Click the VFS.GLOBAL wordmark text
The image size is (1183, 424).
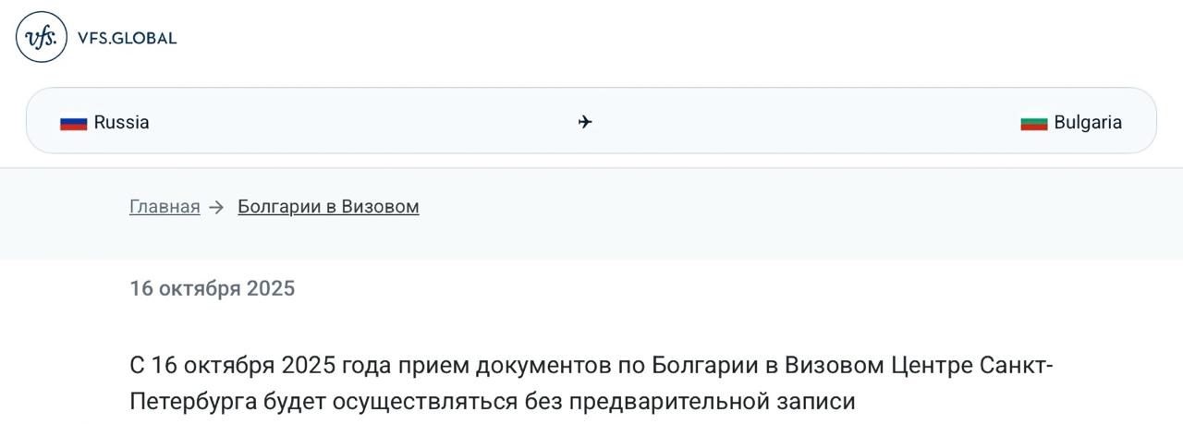[128, 38]
